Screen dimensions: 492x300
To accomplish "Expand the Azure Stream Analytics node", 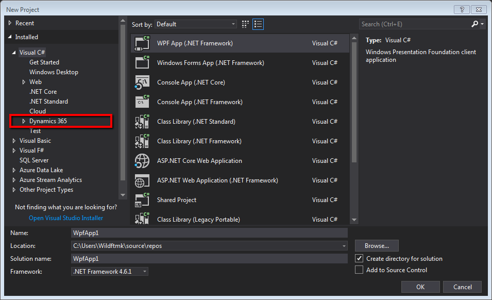I will [14, 180].
